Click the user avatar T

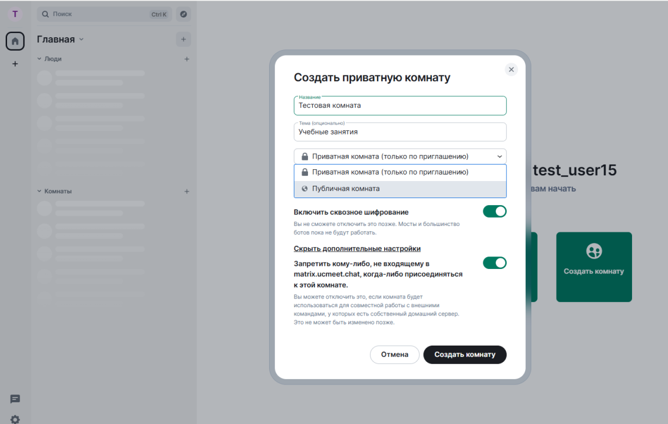pos(15,14)
